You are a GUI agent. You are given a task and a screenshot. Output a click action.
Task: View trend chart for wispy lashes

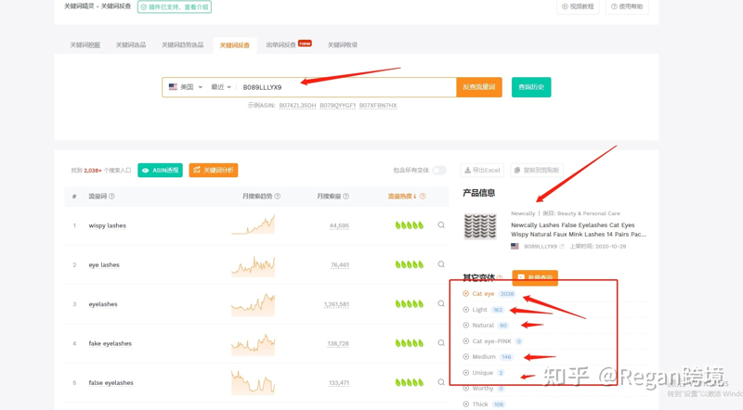click(253, 224)
